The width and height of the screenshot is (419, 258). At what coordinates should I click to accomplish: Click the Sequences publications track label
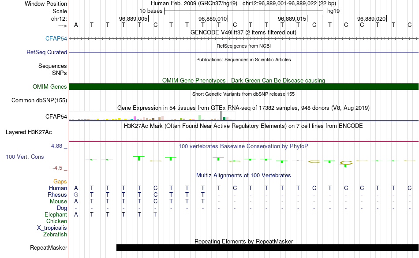[52, 66]
